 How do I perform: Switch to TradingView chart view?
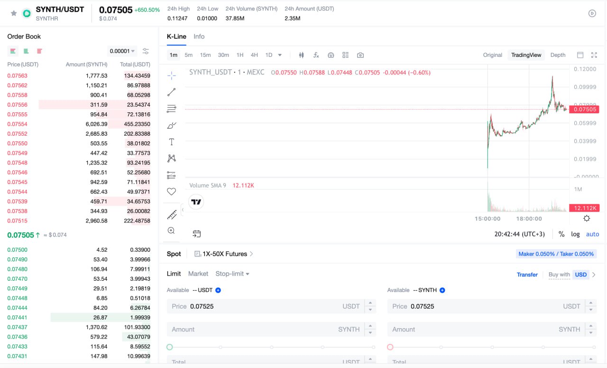[x=526, y=55]
